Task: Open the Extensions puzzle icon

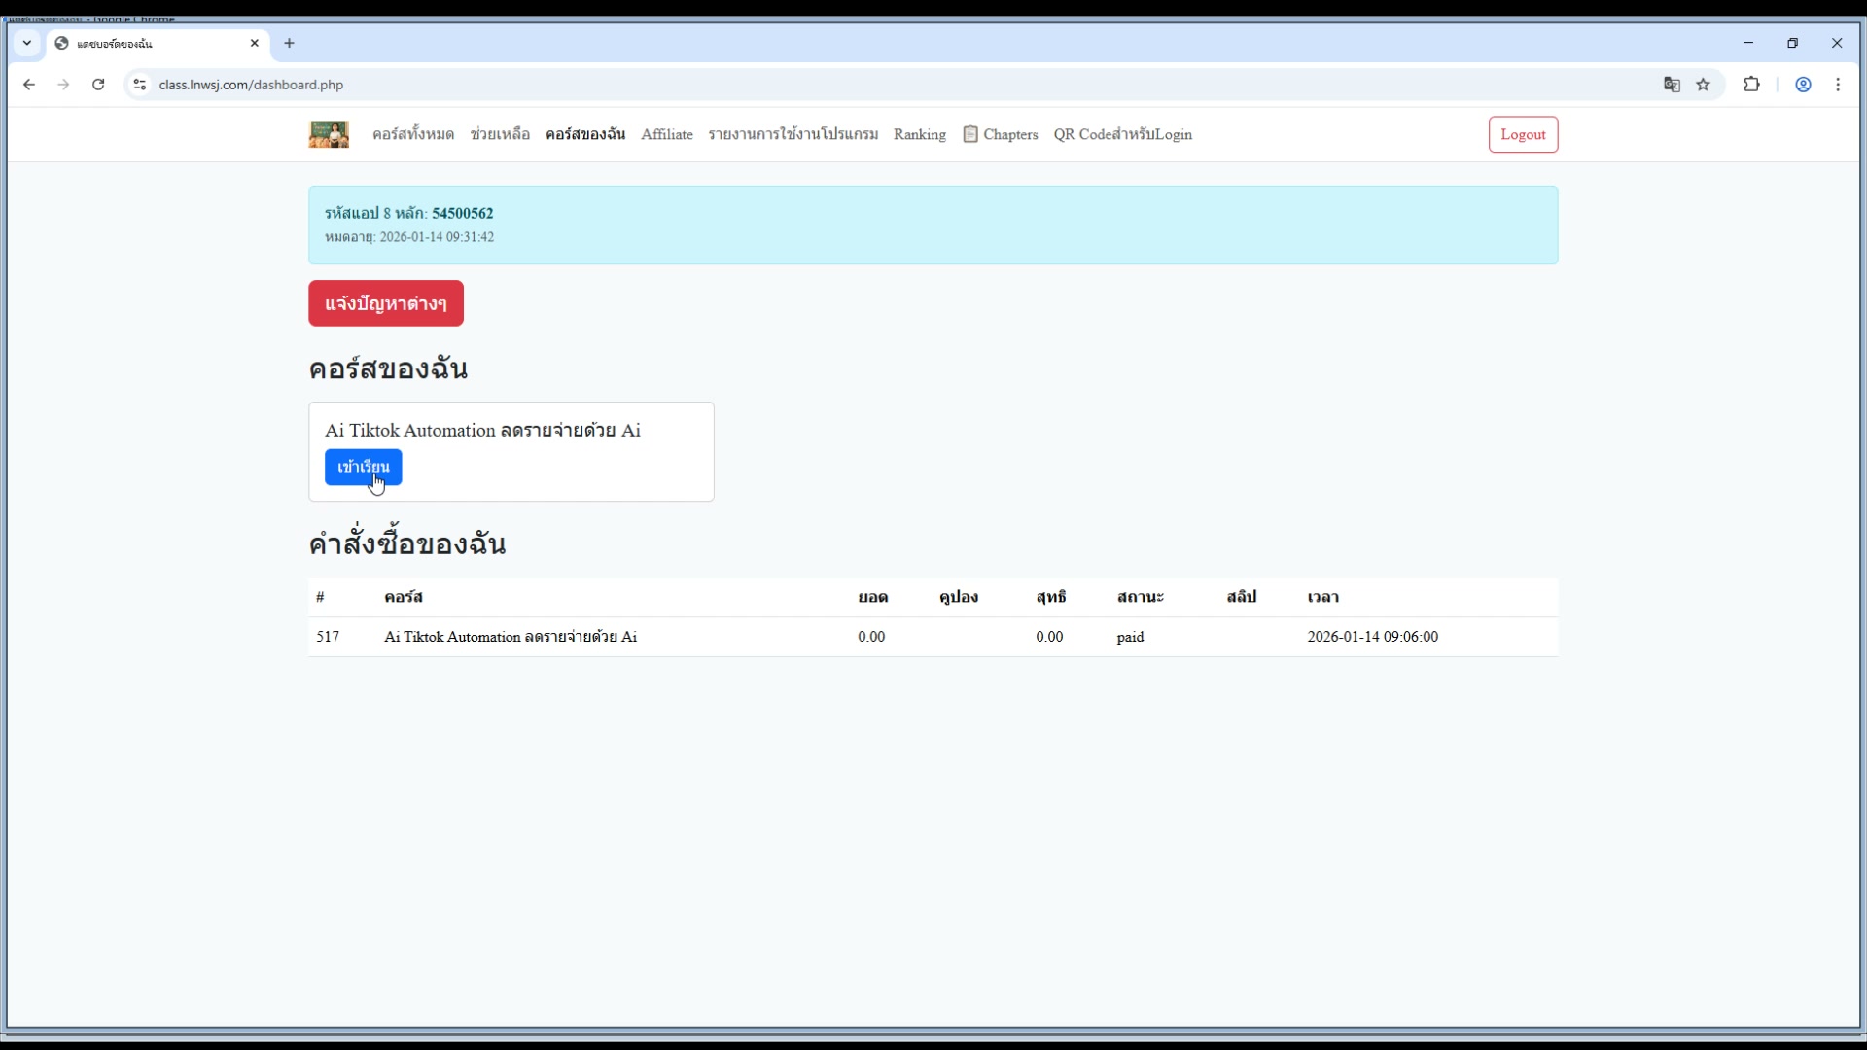Action: 1751,85
